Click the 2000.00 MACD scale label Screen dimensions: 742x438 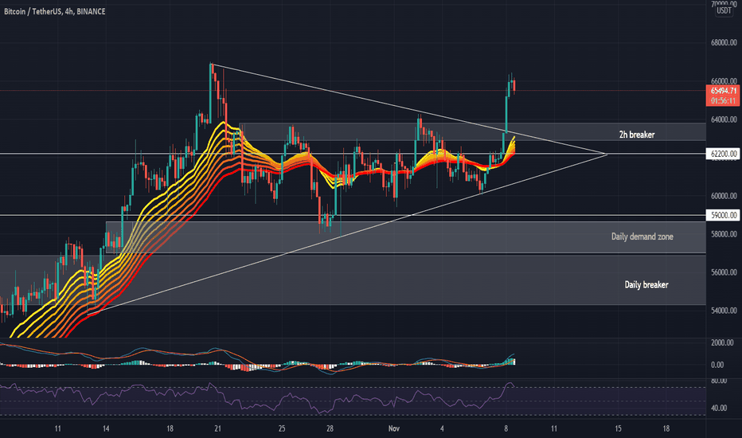coord(721,342)
